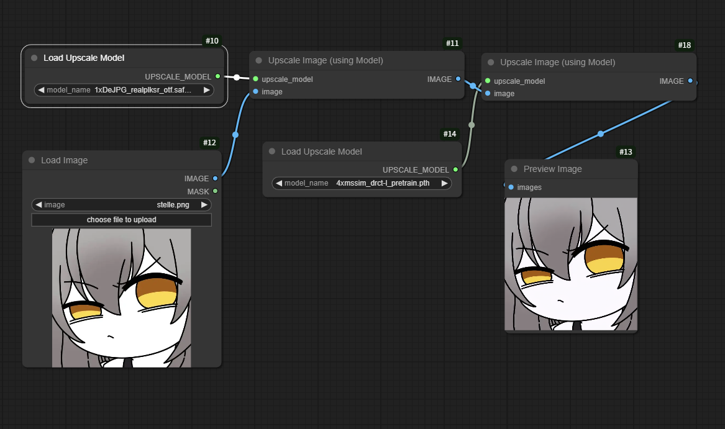
Task: Click the midpoint dot on Load Image link wire
Action: click(x=235, y=134)
